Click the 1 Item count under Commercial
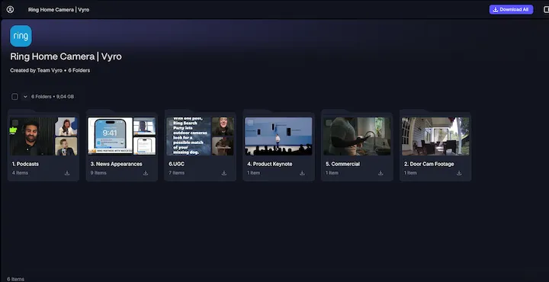Viewport: 549px width, 282px height. coord(332,173)
